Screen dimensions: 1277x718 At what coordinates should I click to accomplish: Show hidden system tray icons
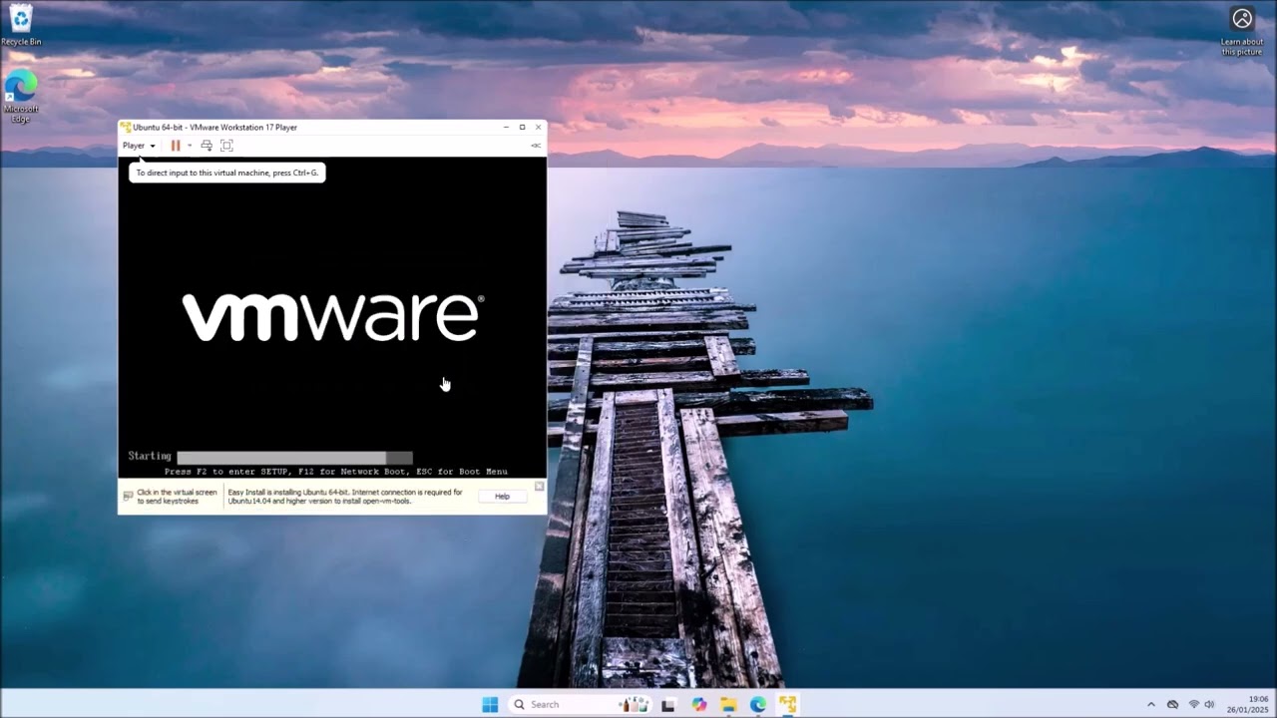[1150, 704]
